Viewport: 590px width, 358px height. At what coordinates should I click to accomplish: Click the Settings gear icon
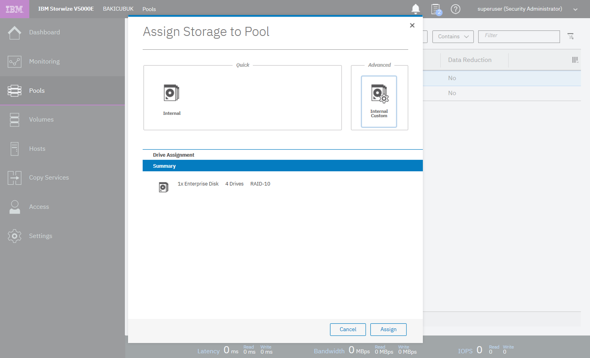15,236
